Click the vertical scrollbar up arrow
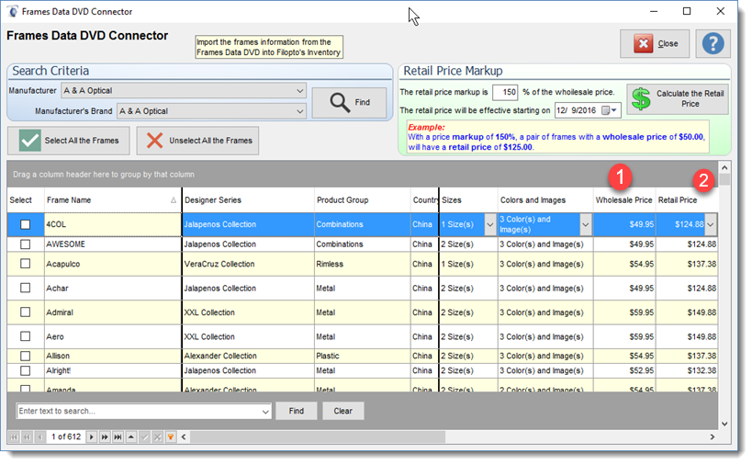752x465 pixels. [724, 167]
